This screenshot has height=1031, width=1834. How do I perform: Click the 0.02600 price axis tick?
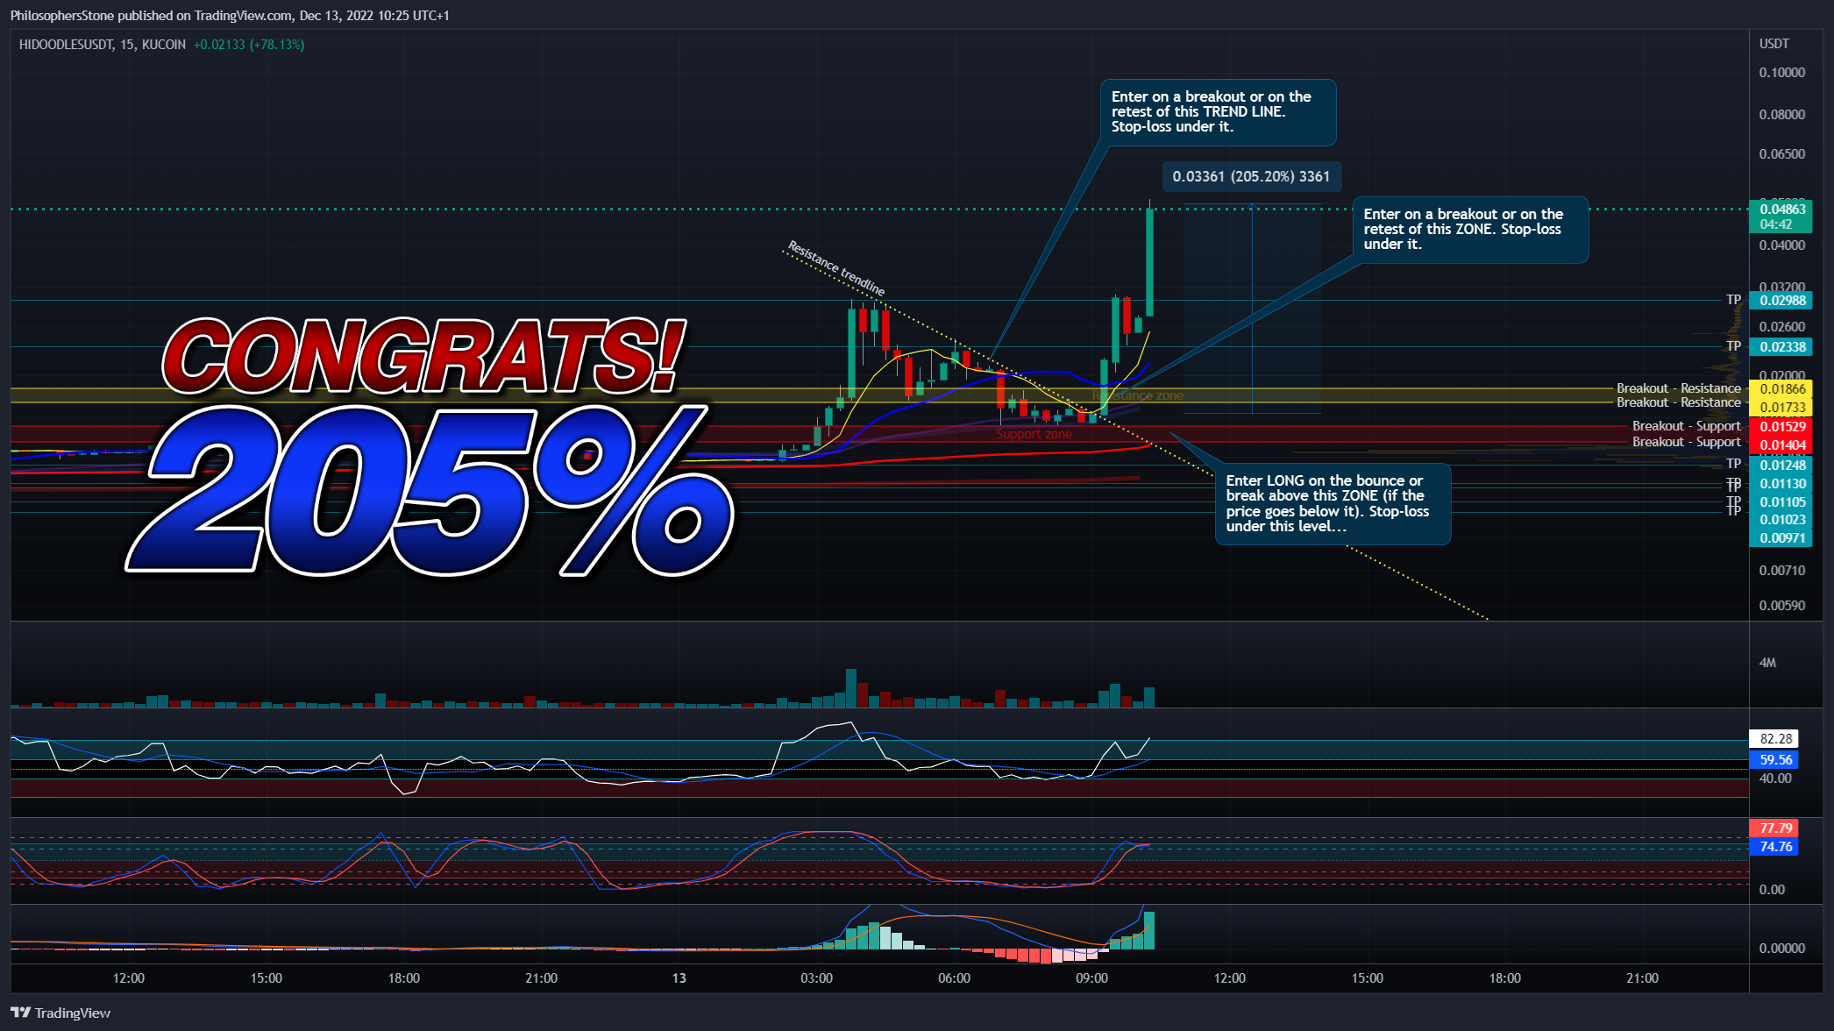point(1782,327)
